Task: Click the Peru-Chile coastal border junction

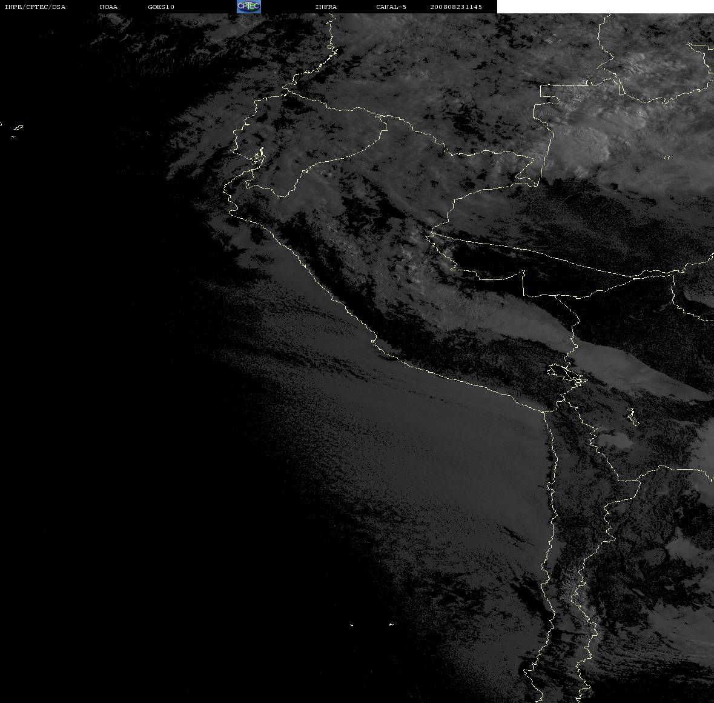Action: (546, 411)
